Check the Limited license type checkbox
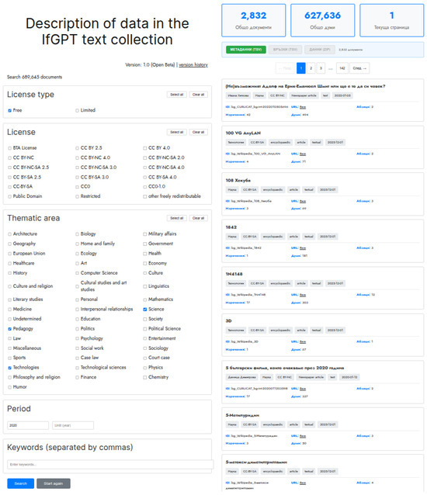This screenshot has height=495, width=427. [x=77, y=110]
